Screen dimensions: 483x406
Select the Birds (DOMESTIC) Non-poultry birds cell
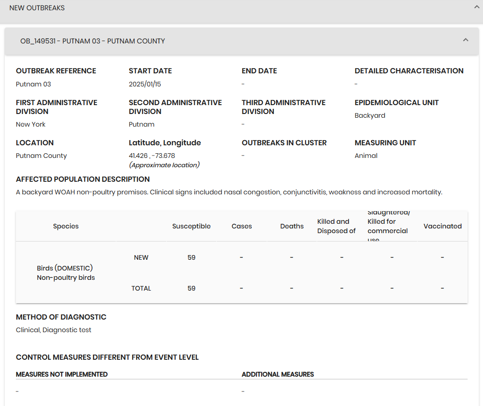(66, 273)
